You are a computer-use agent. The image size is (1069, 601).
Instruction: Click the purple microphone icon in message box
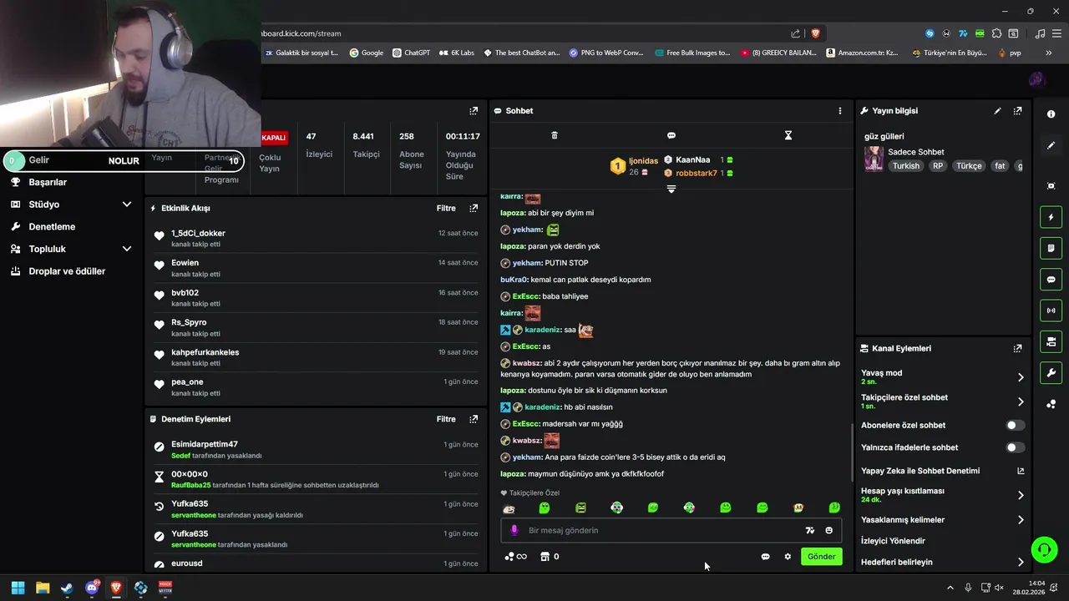[514, 530]
